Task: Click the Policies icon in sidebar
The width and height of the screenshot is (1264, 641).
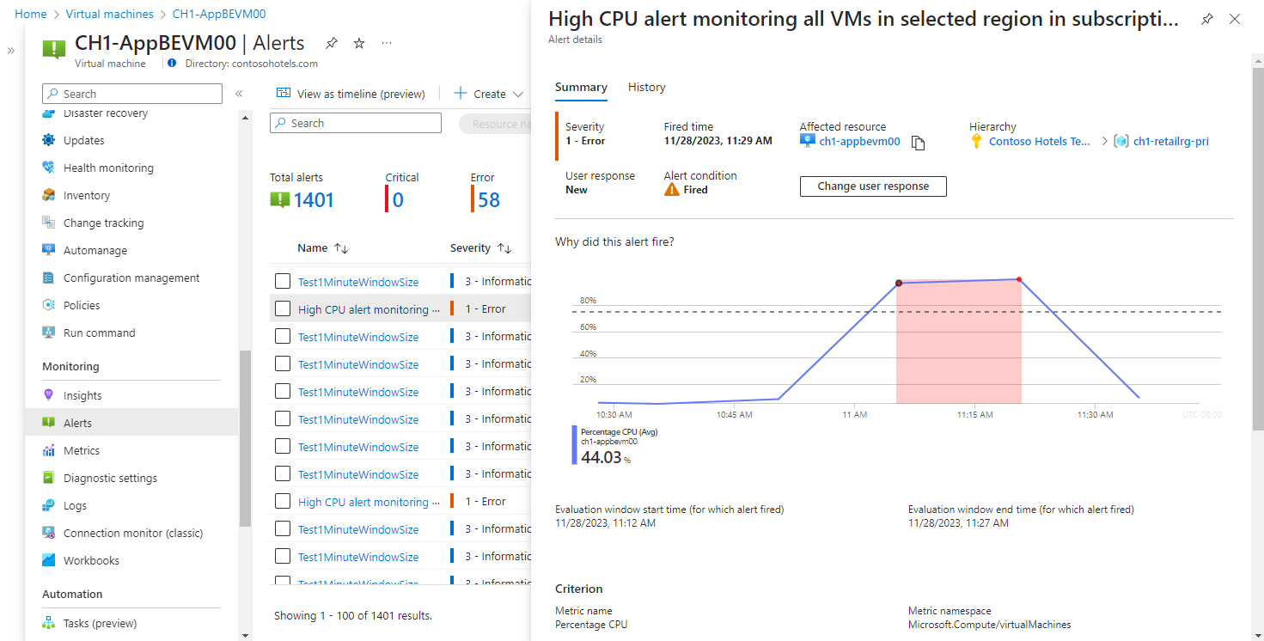Action: 49,305
